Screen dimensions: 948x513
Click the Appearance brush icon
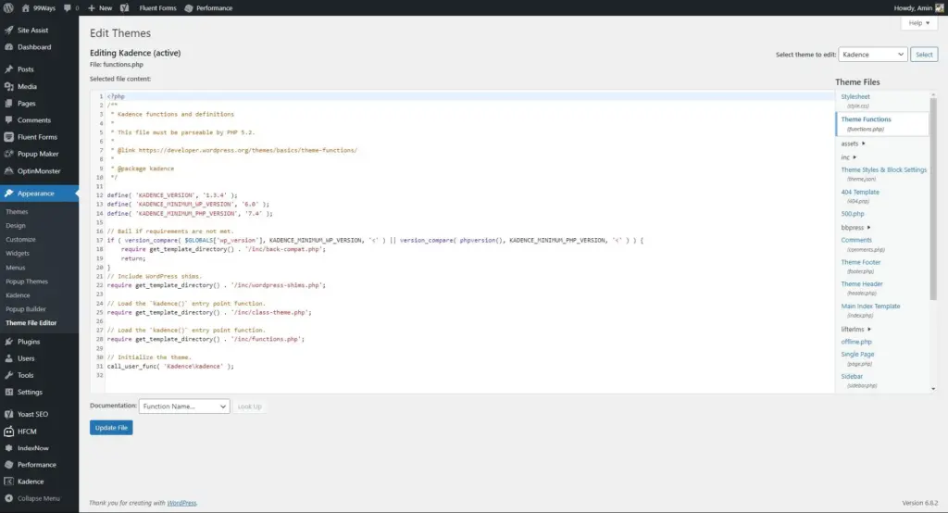point(9,193)
